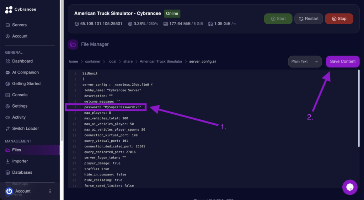Image resolution: width=364 pixels, height=200 pixels.
Task: Click the Switch Loader arrows icon
Action: pos(8,129)
